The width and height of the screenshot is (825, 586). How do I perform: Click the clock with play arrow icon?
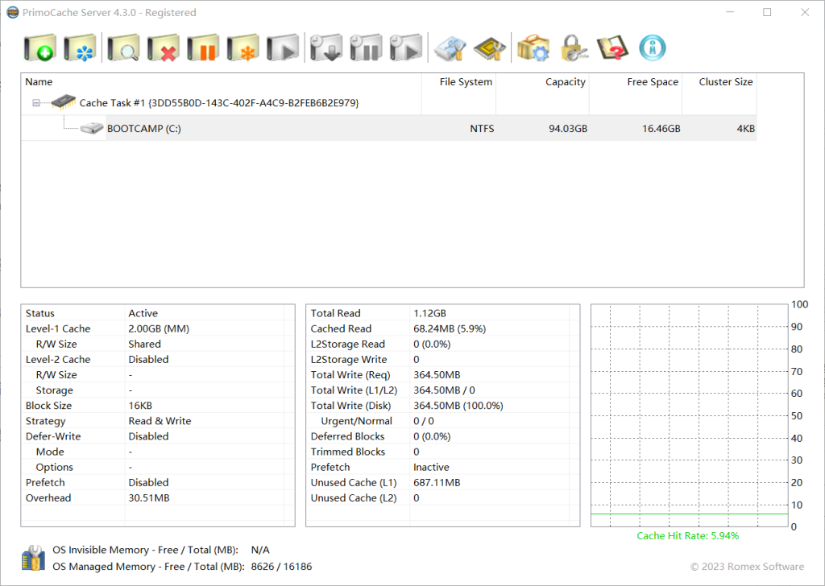pyautogui.click(x=406, y=48)
